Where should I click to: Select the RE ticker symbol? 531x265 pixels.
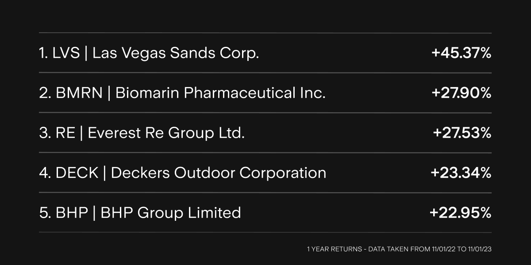point(65,133)
